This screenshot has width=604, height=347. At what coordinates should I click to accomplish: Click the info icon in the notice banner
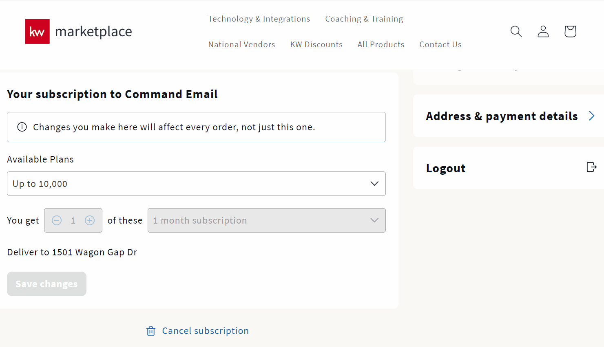pos(21,127)
